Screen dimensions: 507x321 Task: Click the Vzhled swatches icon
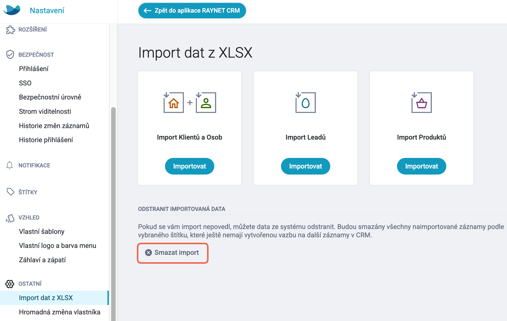10,218
